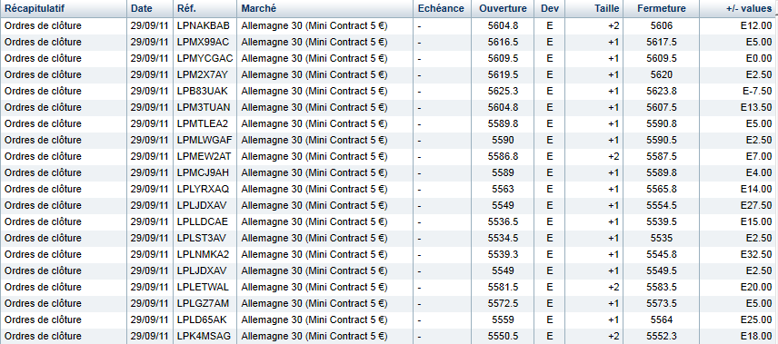Sort by the Taille column header
778x344 pixels.
point(593,8)
